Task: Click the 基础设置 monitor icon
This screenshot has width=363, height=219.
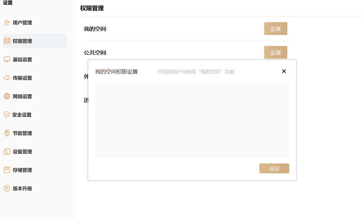Action: (7, 60)
